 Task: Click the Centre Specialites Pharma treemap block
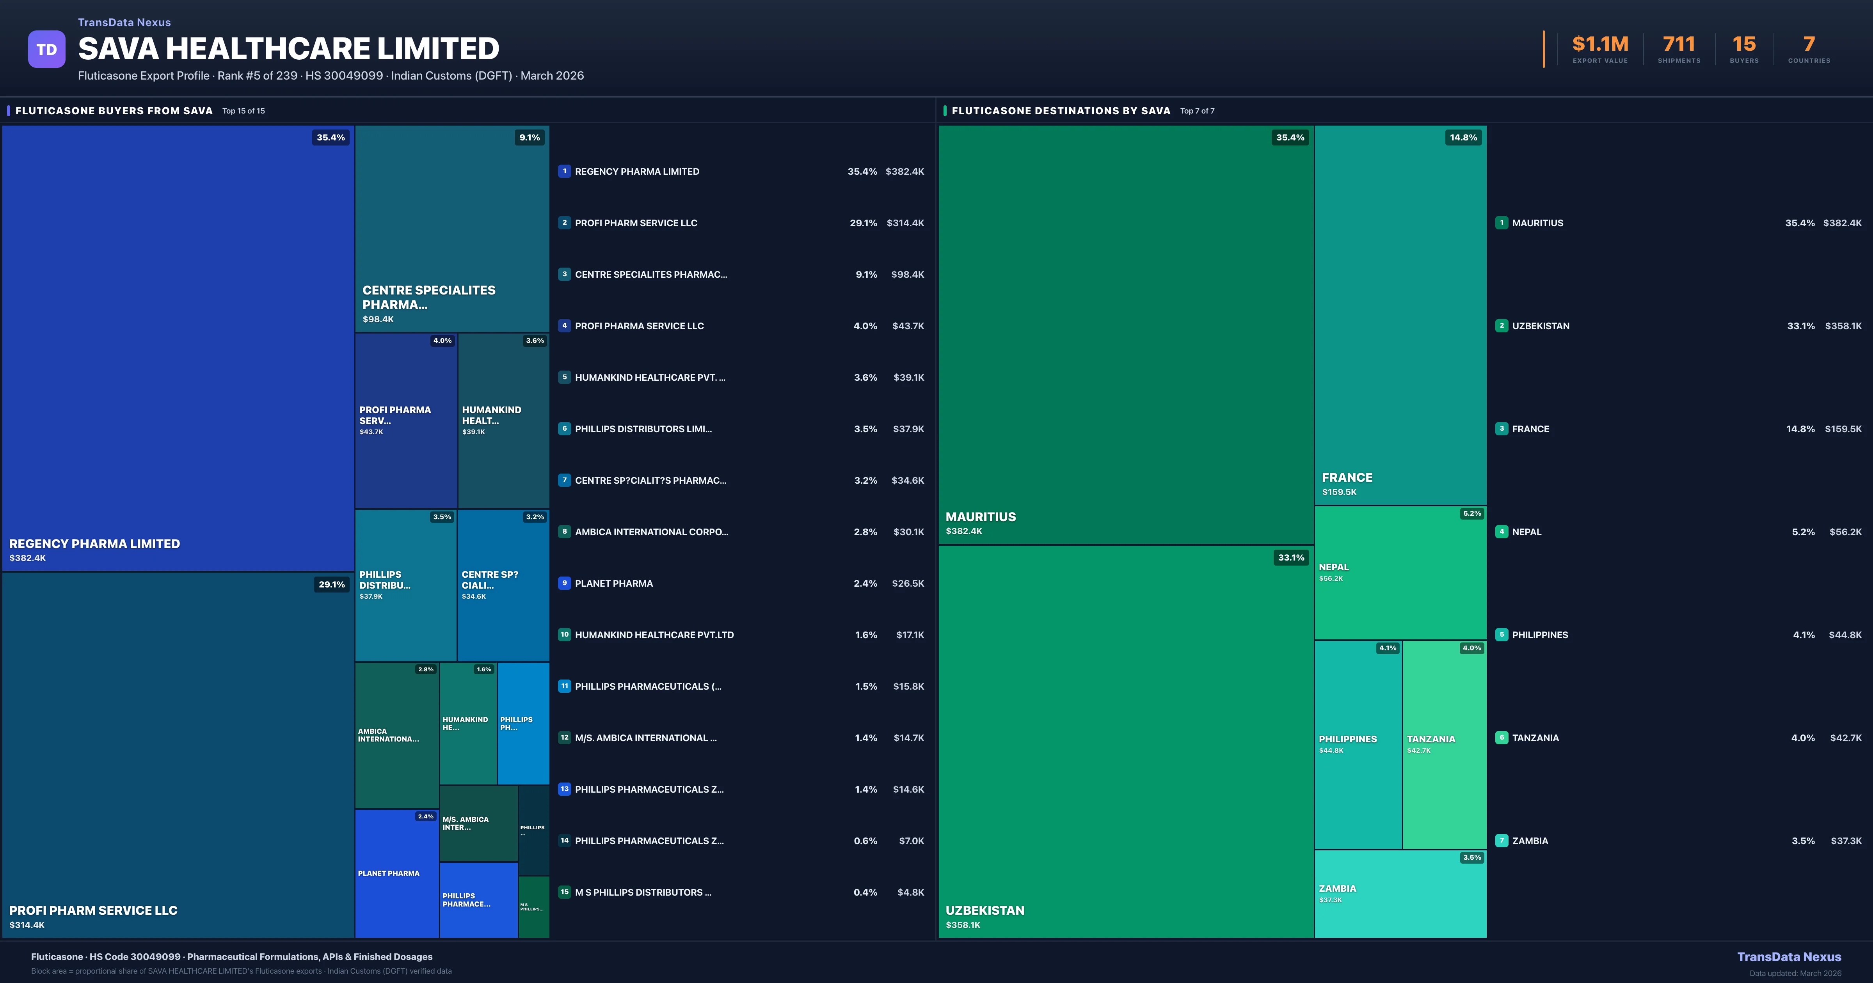point(451,228)
